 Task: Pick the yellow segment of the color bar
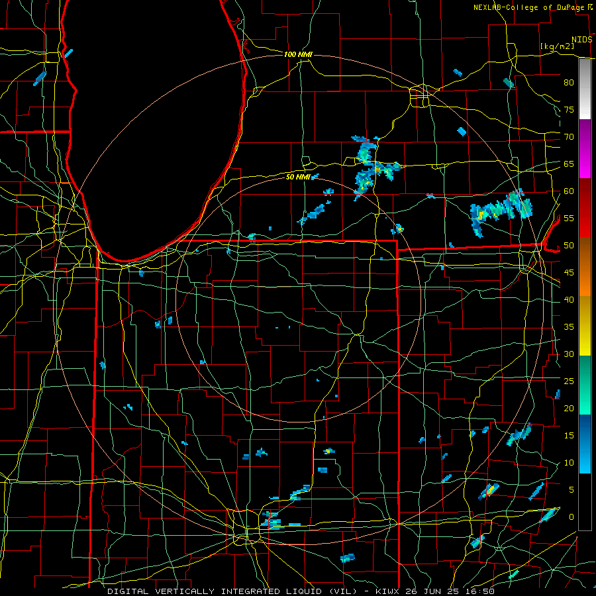(585, 326)
